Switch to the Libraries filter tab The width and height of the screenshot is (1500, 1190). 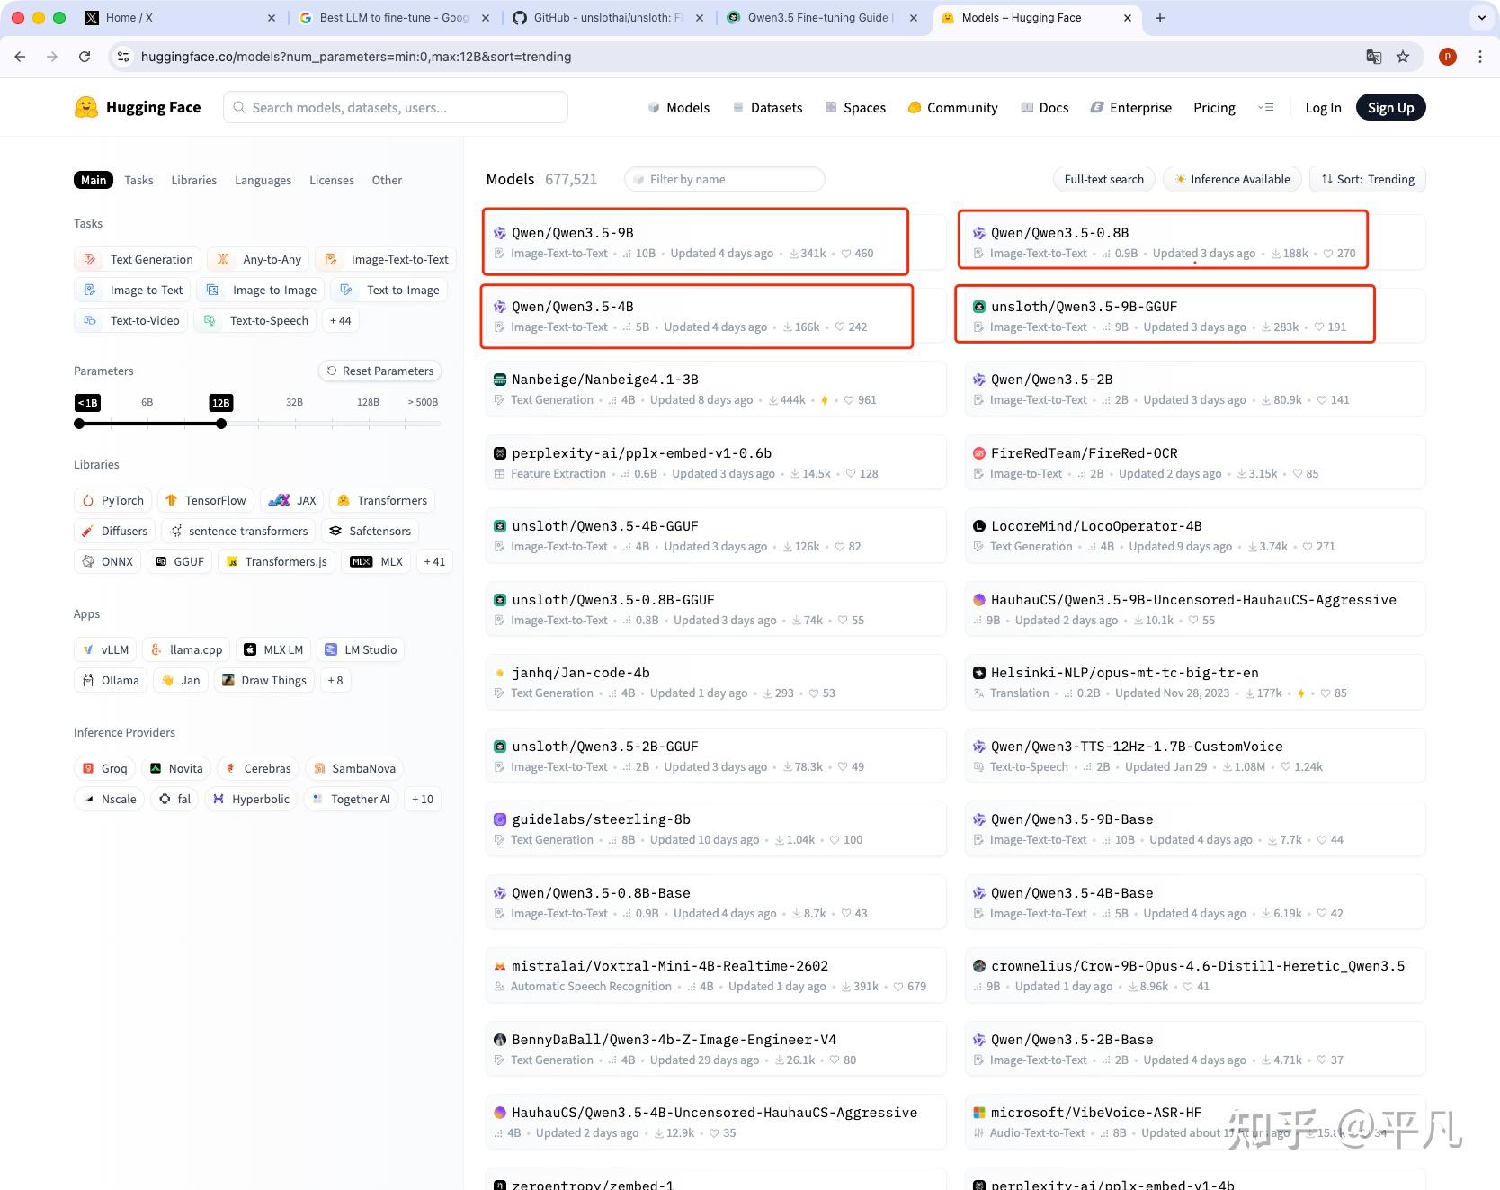tap(194, 180)
